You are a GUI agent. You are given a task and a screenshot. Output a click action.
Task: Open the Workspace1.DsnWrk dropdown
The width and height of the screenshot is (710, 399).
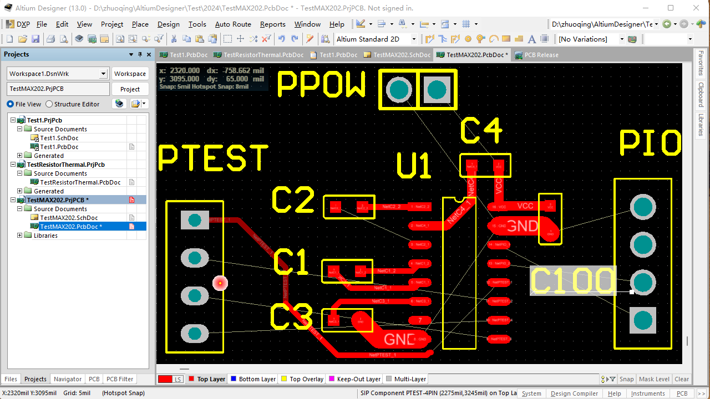[x=103, y=74]
